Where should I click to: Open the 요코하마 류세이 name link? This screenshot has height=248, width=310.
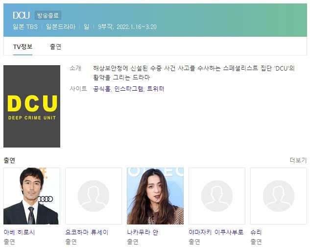coord(87,232)
